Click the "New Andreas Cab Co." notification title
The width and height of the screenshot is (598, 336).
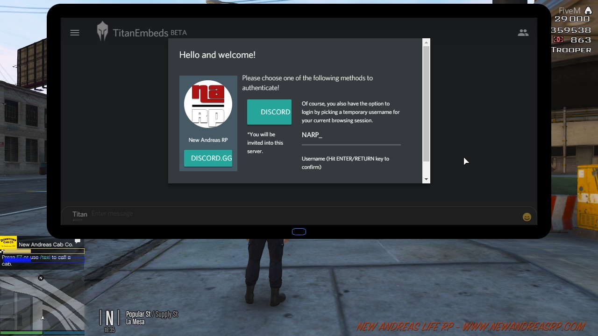pyautogui.click(x=46, y=245)
